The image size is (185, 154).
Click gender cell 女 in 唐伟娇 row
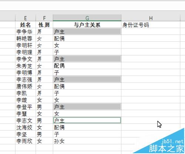click(x=44, y=86)
